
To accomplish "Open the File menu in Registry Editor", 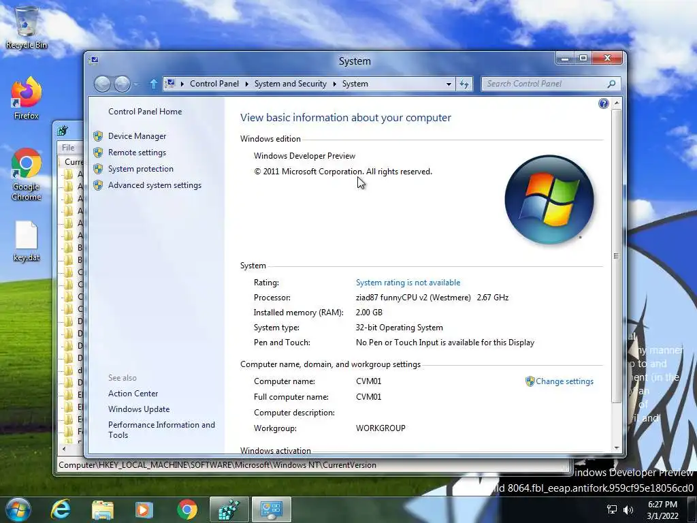I will (68, 148).
